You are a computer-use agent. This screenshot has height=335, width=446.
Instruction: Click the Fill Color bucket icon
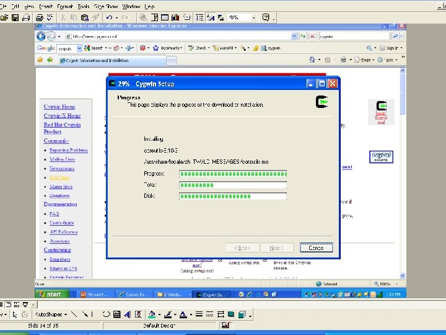(152, 315)
